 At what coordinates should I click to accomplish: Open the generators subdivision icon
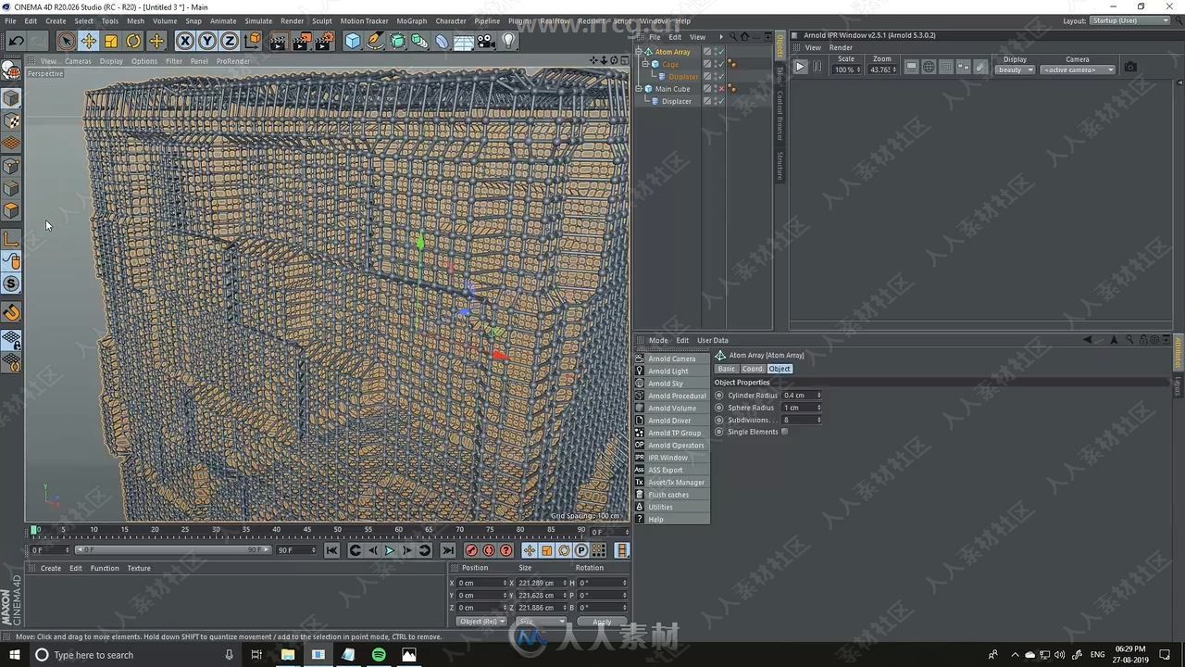397,41
